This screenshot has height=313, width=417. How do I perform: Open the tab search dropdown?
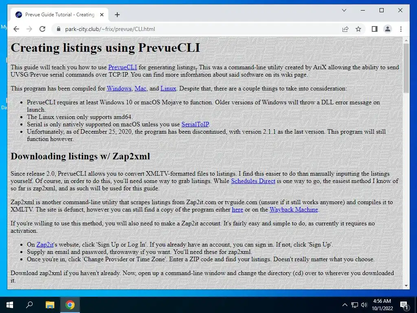click(x=344, y=10)
